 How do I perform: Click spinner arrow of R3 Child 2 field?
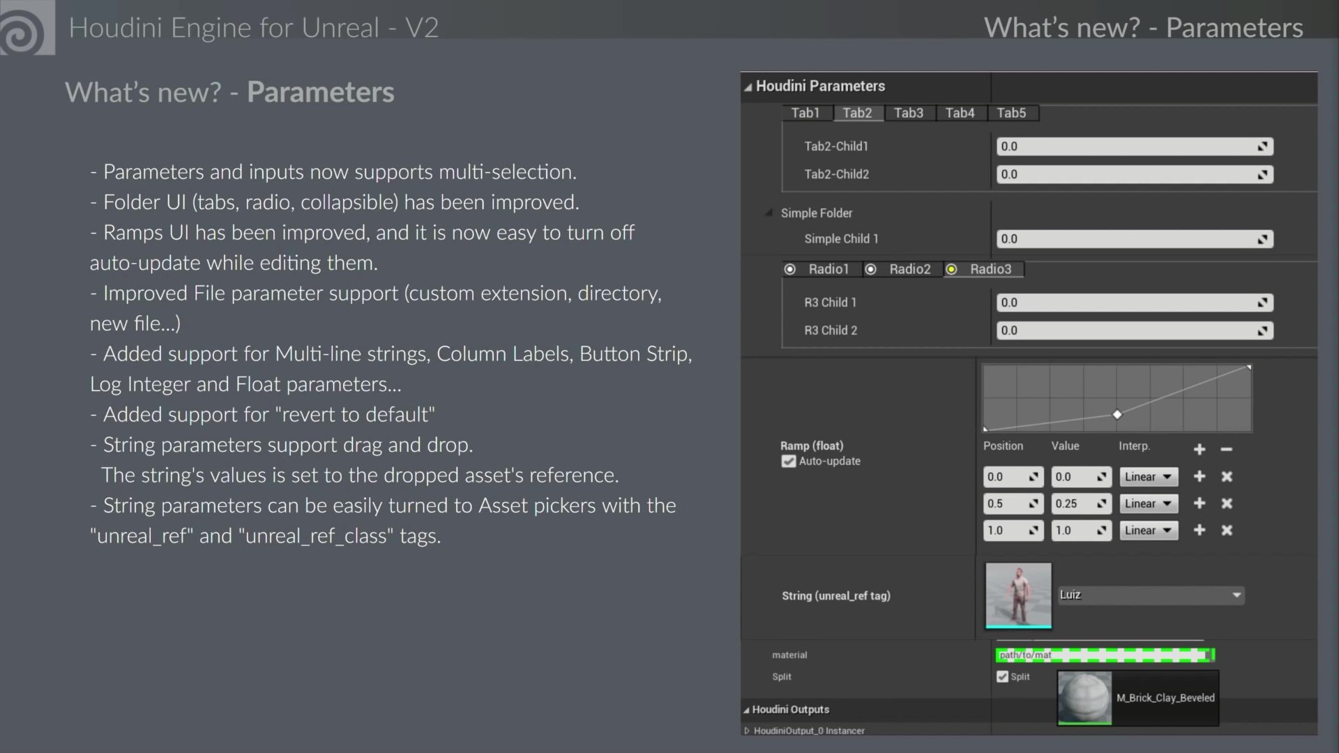point(1262,330)
